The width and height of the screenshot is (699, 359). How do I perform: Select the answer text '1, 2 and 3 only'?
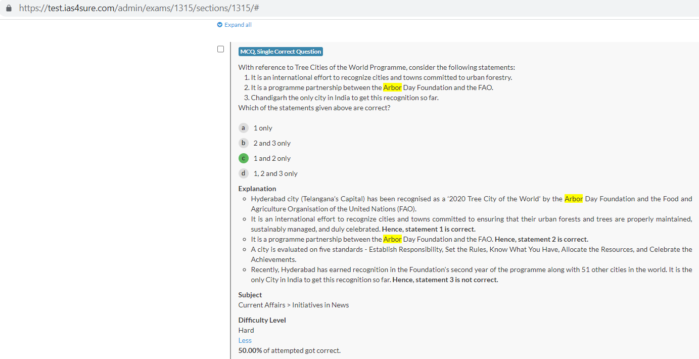pyautogui.click(x=275, y=173)
